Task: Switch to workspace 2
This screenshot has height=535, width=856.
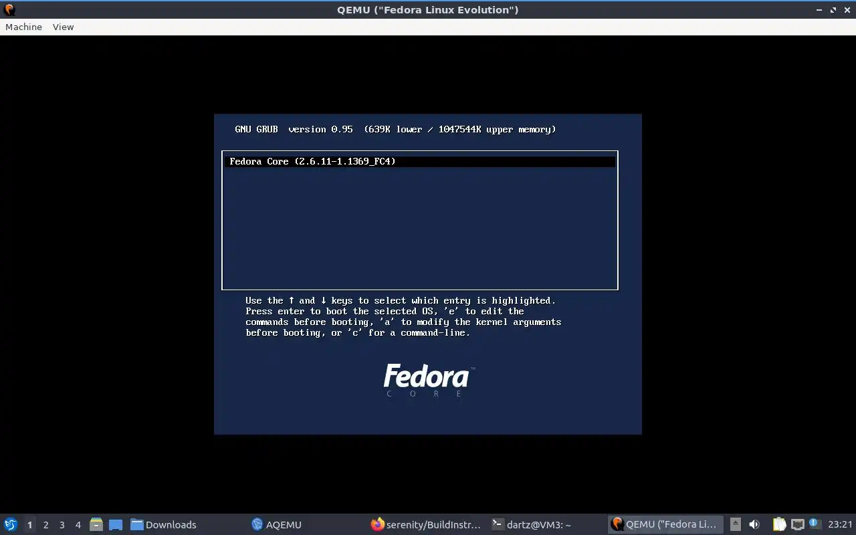Action: tap(45, 524)
